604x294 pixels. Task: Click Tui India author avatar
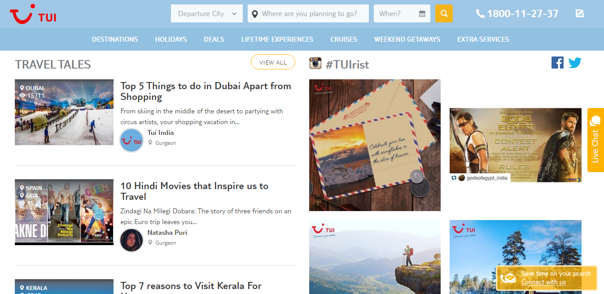point(131,140)
